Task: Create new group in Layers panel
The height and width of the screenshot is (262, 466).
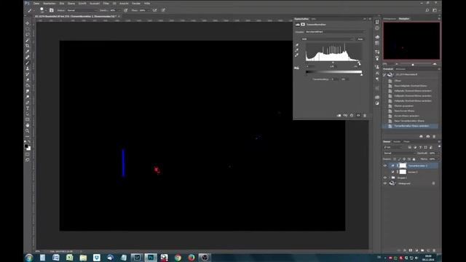Action: pos(422,250)
